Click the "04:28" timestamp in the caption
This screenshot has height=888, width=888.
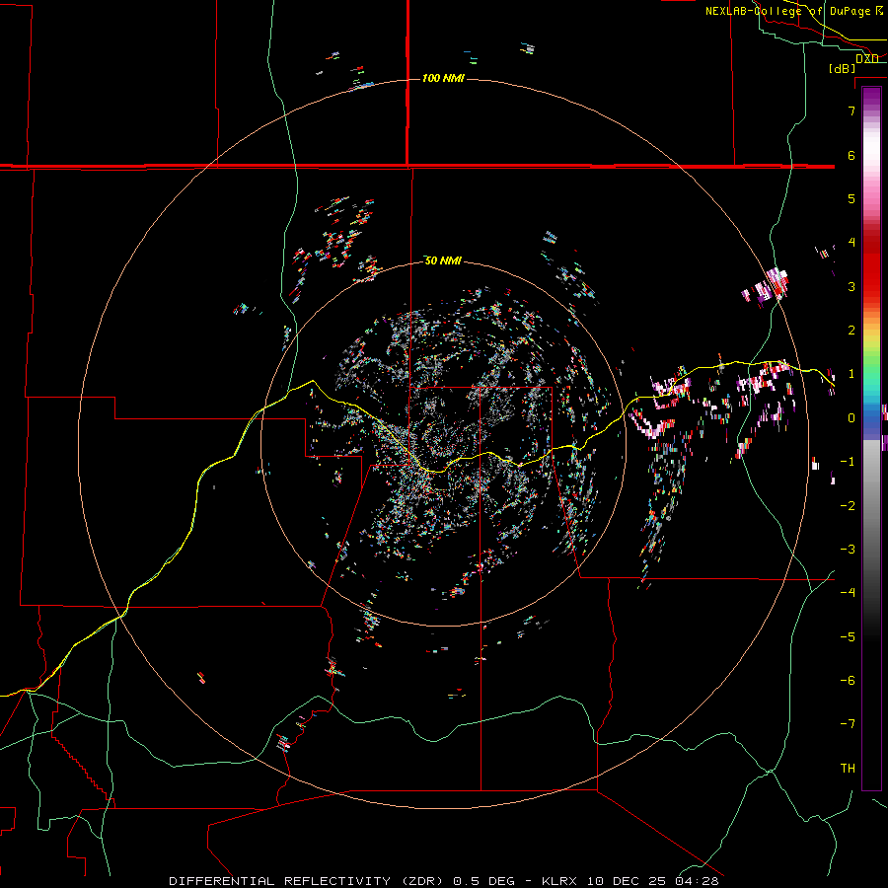pos(697,881)
